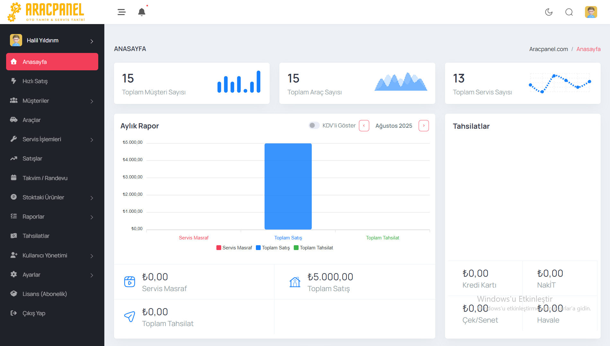
Task: Follow the Aracpanel.com breadcrumb link
Action: (x=548, y=49)
